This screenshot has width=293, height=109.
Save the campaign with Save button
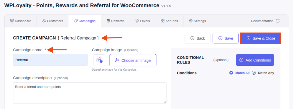[x=225, y=38]
